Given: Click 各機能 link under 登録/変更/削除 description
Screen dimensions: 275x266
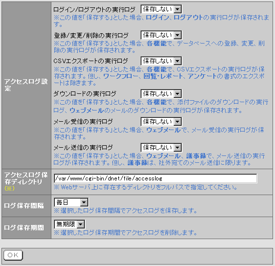Looking at the screenshot, I should click(157, 44).
